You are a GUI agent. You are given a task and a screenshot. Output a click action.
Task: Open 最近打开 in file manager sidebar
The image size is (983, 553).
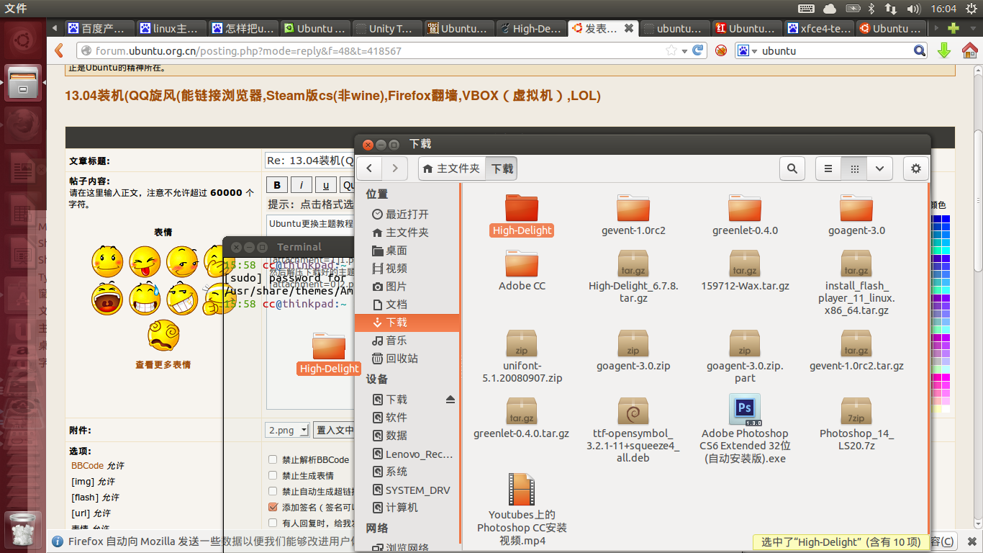pyautogui.click(x=407, y=215)
